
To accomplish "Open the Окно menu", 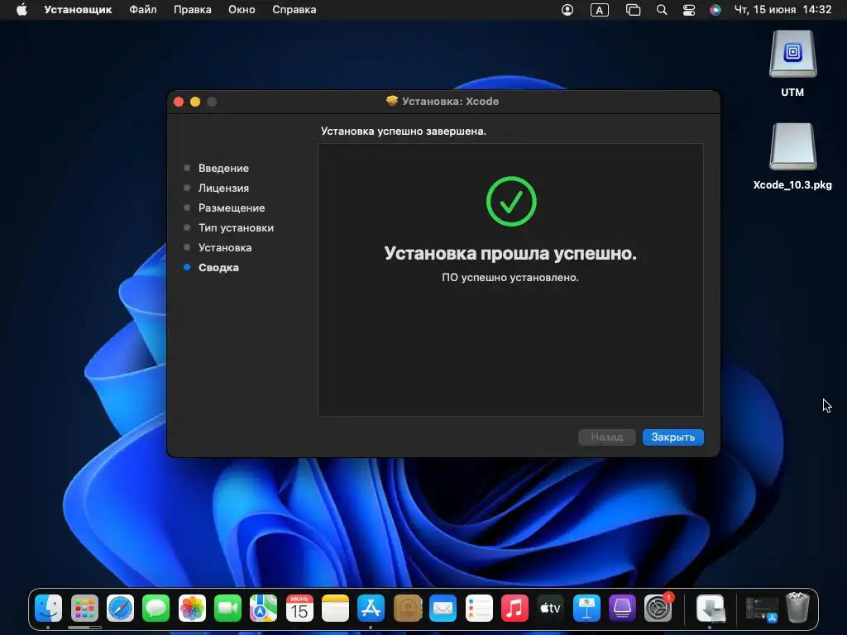I will click(242, 10).
